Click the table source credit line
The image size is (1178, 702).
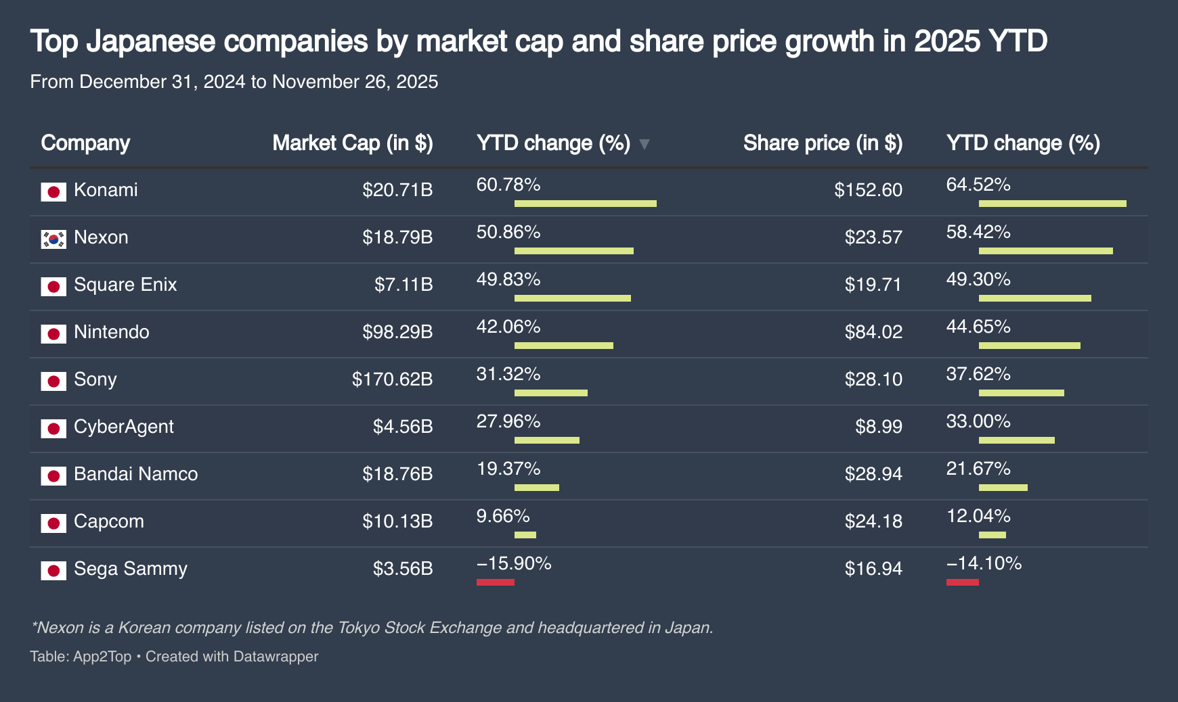tap(174, 657)
